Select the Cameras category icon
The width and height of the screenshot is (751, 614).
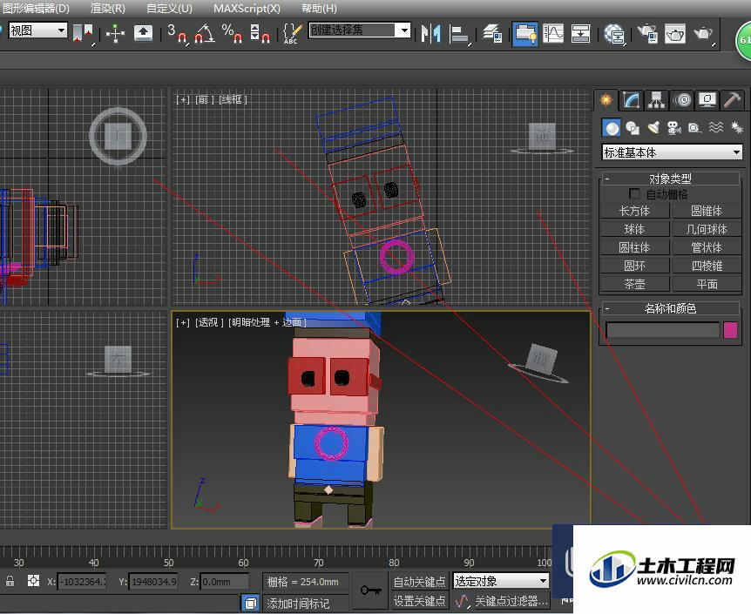pyautogui.click(x=673, y=127)
